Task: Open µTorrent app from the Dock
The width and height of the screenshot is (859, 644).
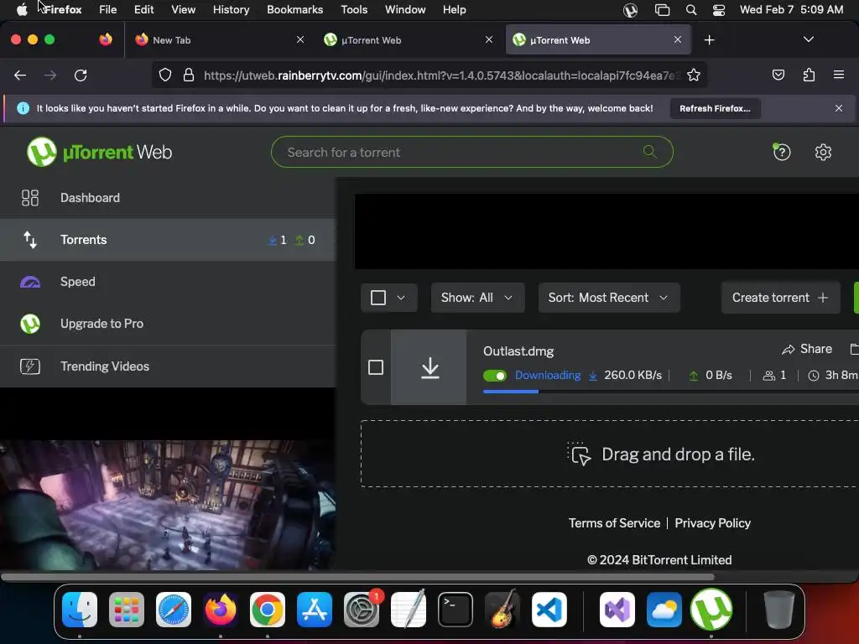Action: (711, 610)
